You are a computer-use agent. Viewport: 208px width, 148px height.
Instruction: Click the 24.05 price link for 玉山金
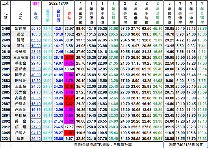click(x=36, y=87)
